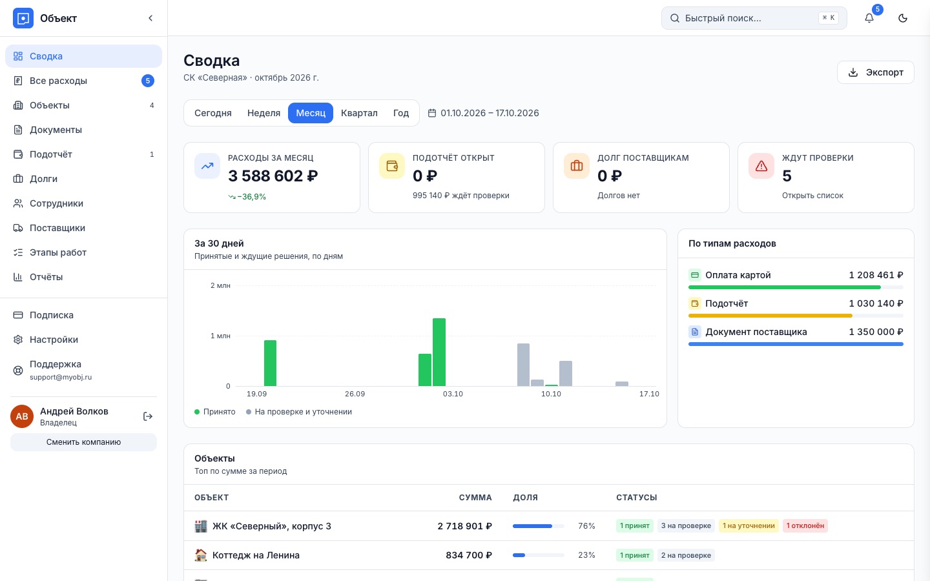The image size is (930, 581).
Task: Focus the quick search field
Action: (754, 18)
